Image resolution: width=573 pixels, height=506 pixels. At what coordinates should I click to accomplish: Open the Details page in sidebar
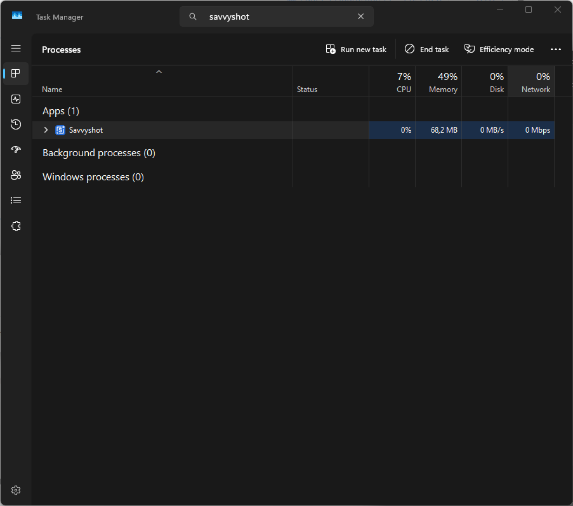(x=16, y=201)
